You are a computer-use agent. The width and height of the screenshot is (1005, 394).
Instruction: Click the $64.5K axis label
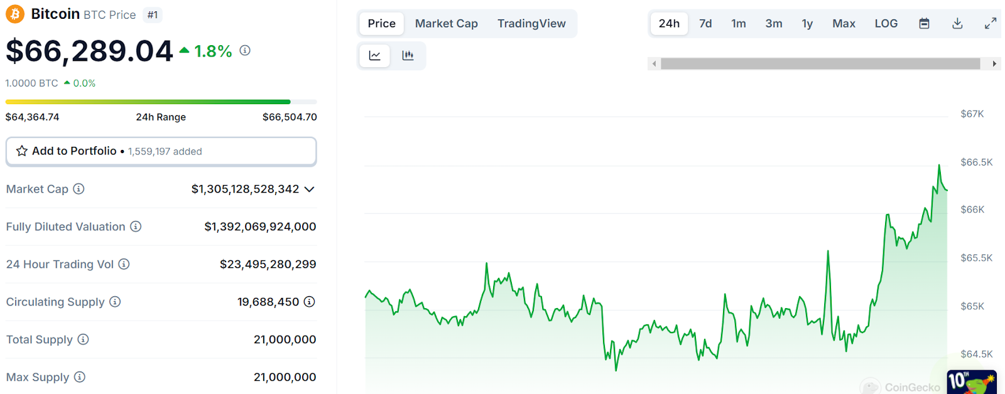pos(977,354)
